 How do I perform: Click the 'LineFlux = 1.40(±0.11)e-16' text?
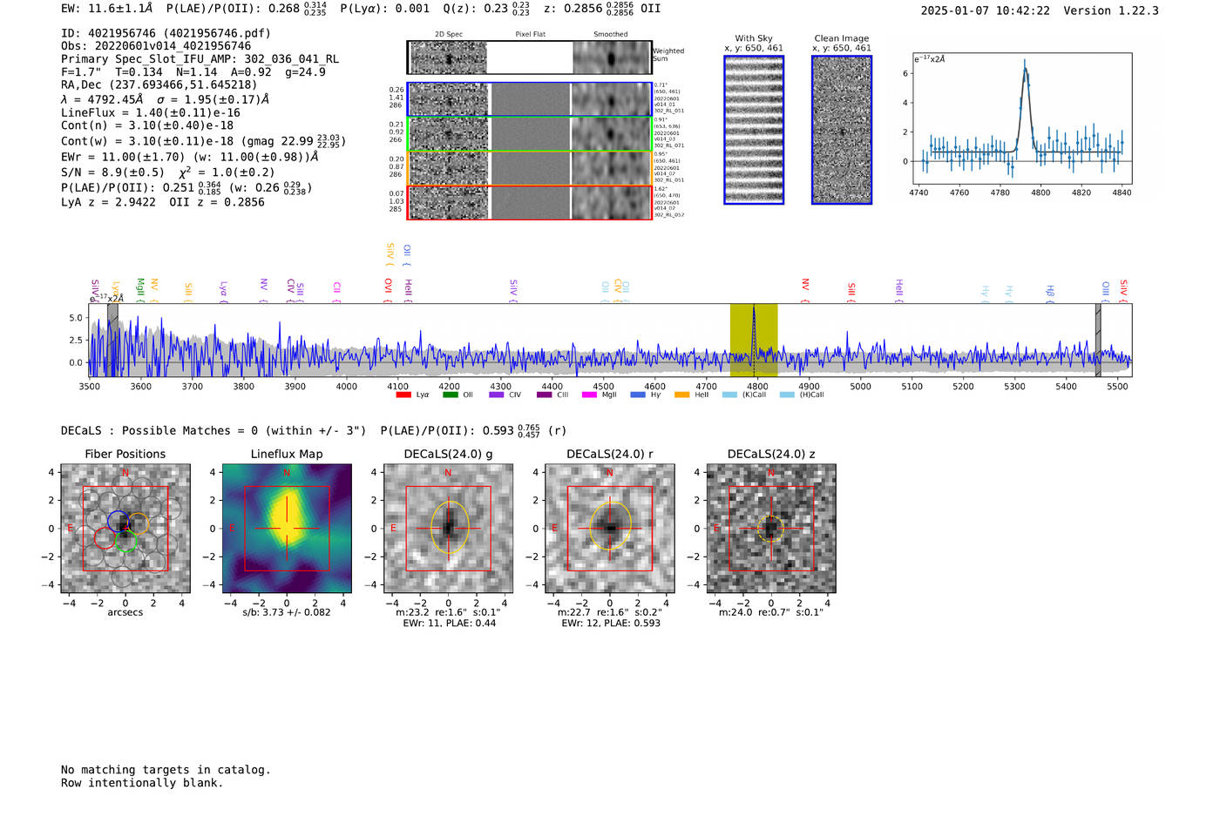(x=151, y=112)
